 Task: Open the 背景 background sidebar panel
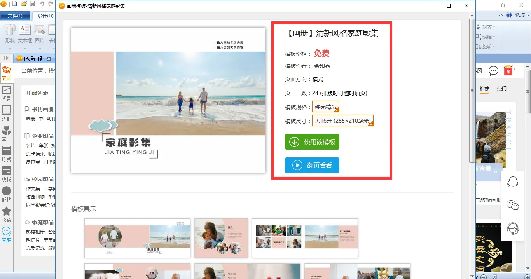tap(7, 94)
